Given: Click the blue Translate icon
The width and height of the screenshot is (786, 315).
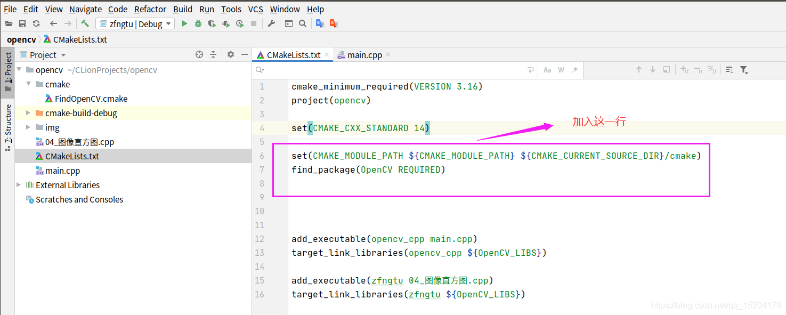Looking at the screenshot, I should (320, 23).
